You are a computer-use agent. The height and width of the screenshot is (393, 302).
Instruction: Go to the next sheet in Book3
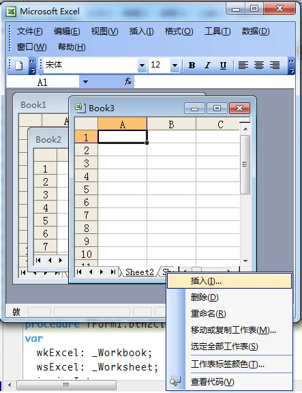click(x=102, y=272)
